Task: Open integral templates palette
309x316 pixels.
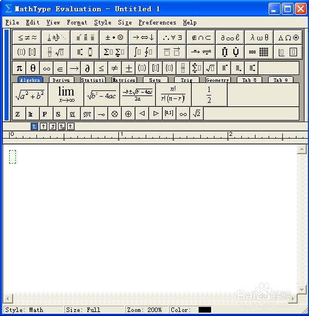Action: 143,52
